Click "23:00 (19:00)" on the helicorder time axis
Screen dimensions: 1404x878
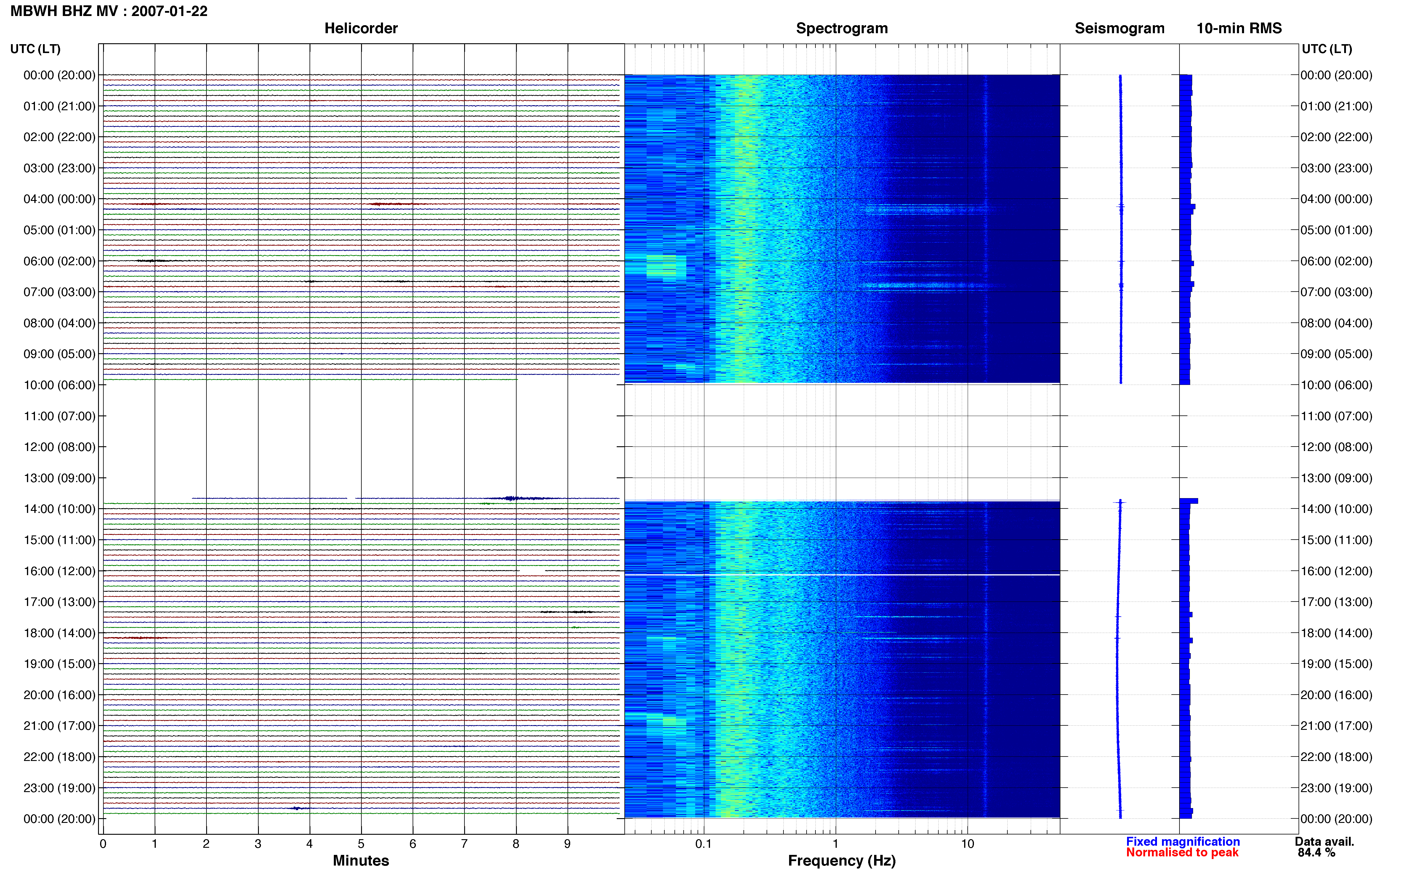(59, 788)
